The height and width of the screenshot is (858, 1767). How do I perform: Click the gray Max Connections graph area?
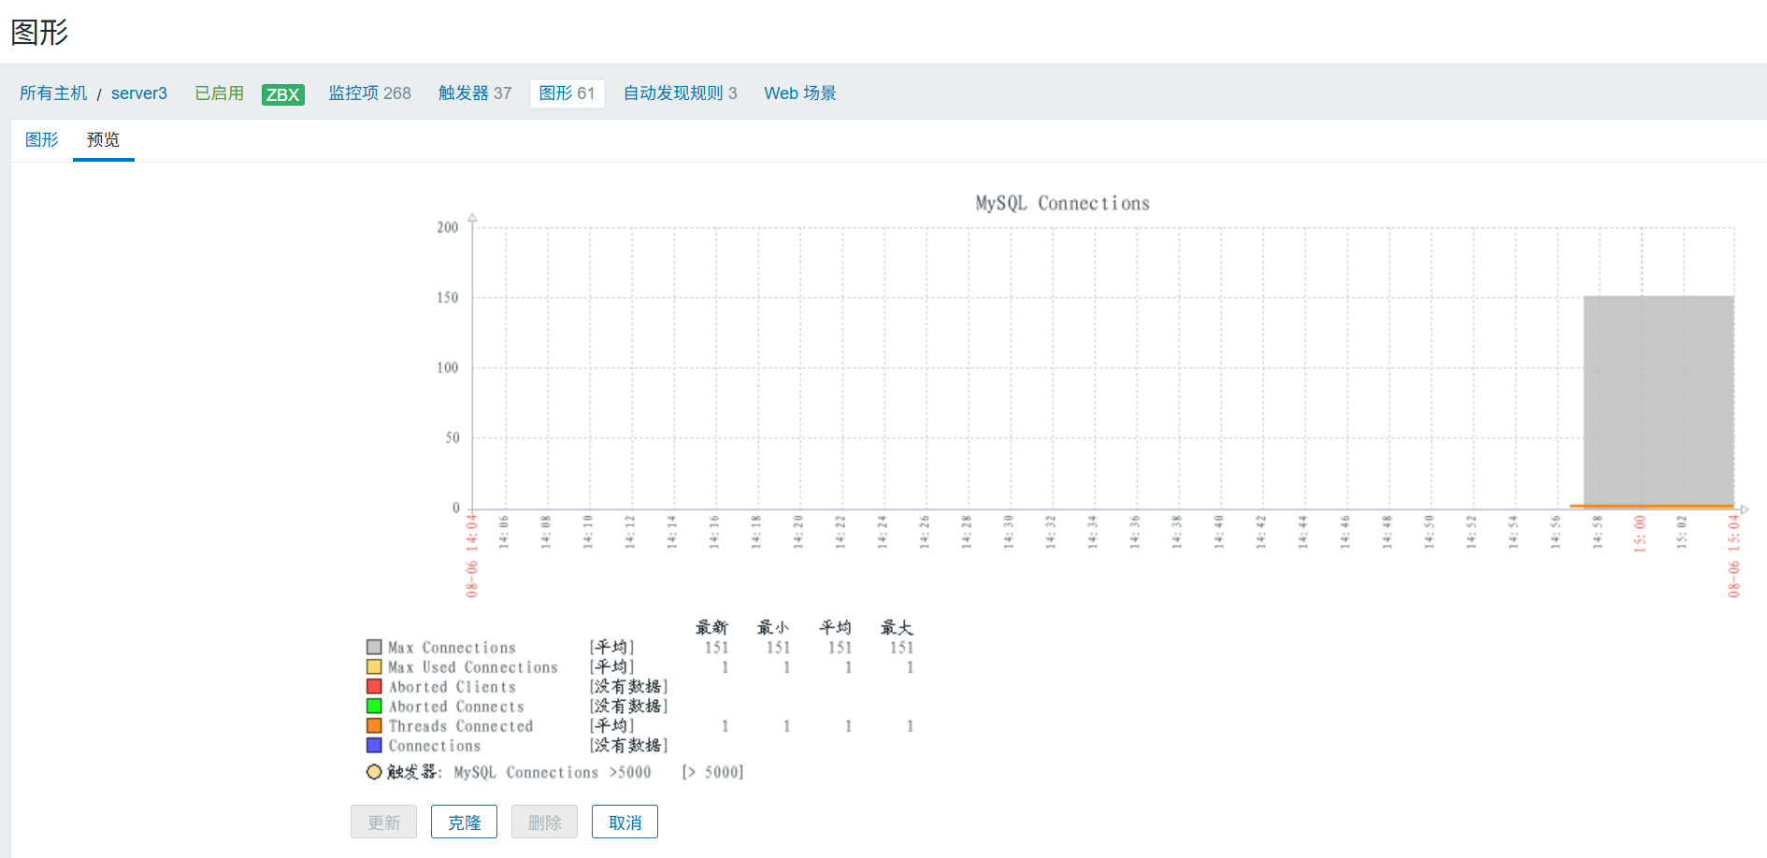click(1659, 400)
